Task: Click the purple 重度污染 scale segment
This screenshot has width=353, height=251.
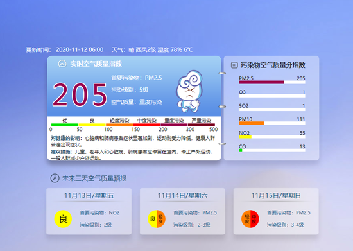Action: coord(174,125)
